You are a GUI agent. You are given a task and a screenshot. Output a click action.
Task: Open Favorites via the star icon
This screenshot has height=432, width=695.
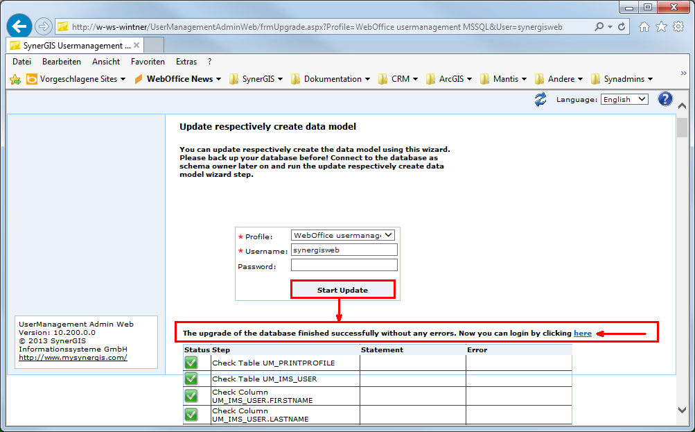click(x=660, y=26)
